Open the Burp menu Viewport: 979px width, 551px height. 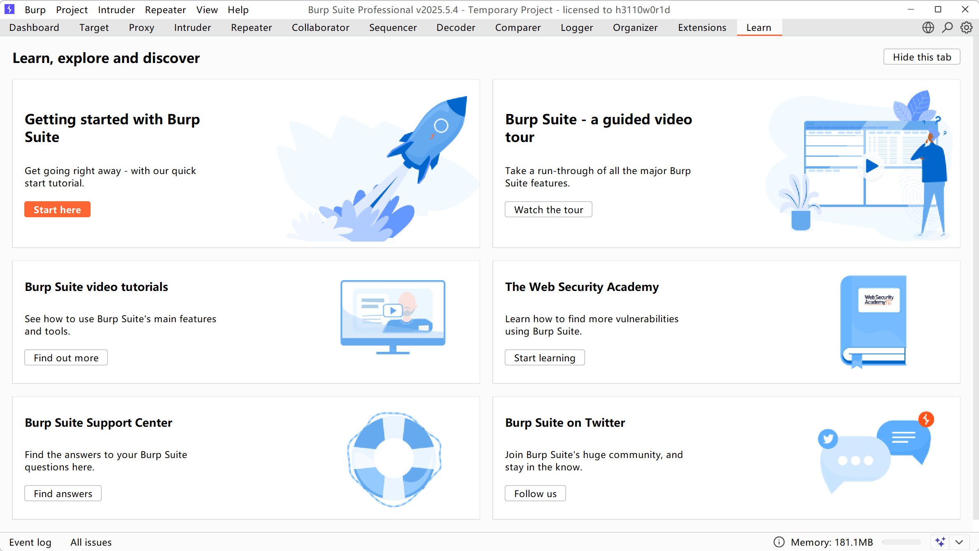tap(35, 9)
